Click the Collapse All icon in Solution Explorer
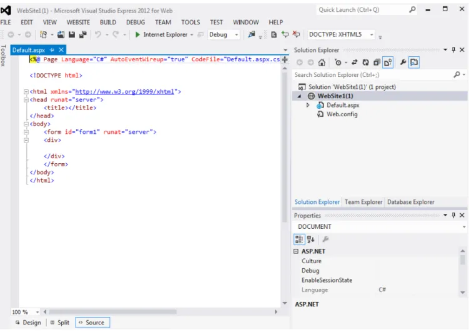Viewport: 469px width, 332px height. tap(377, 63)
